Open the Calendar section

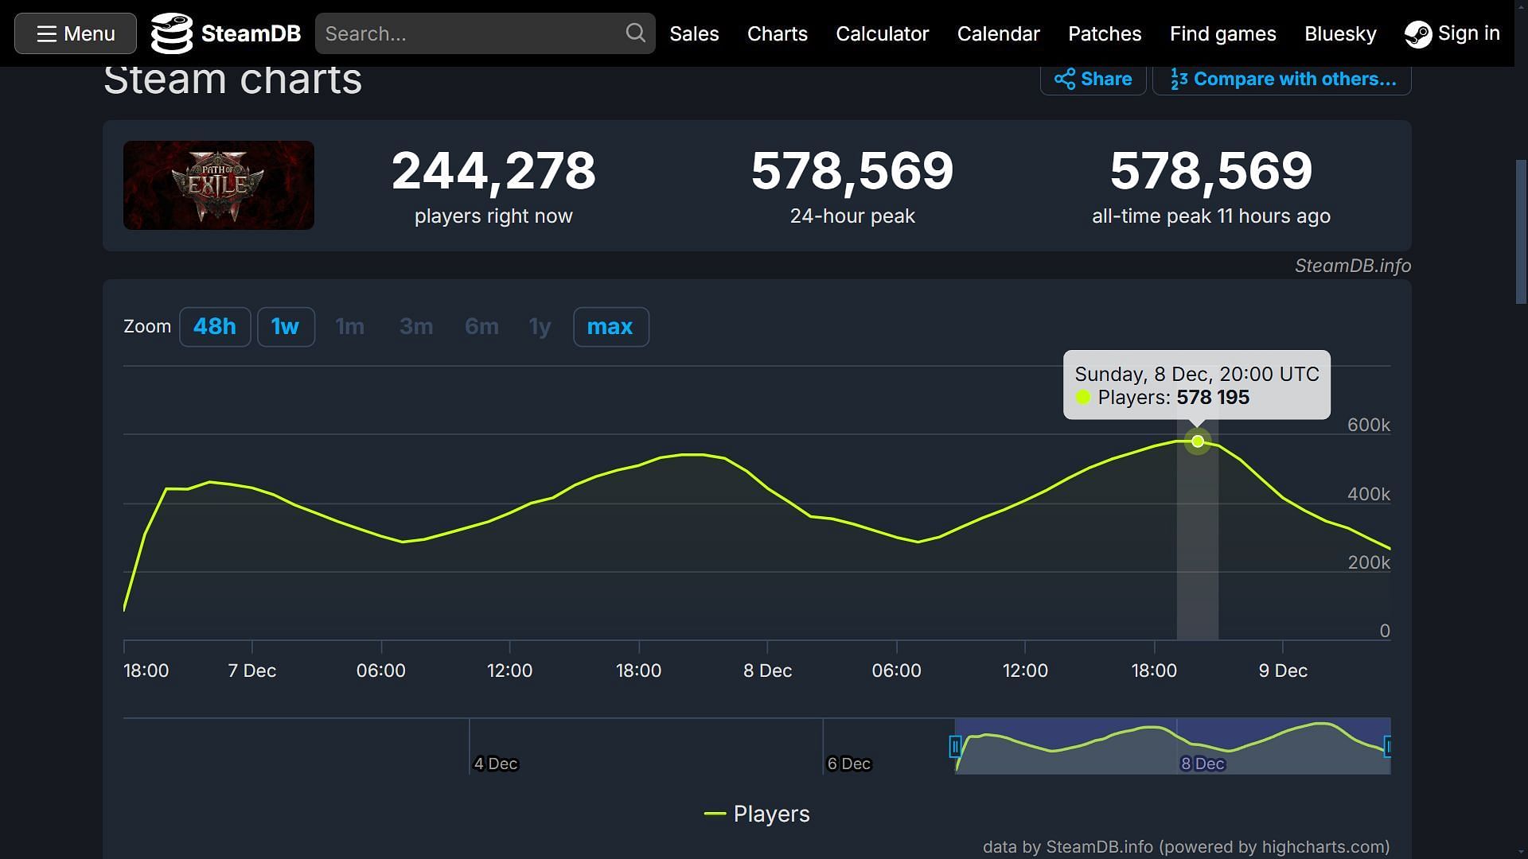click(x=998, y=33)
